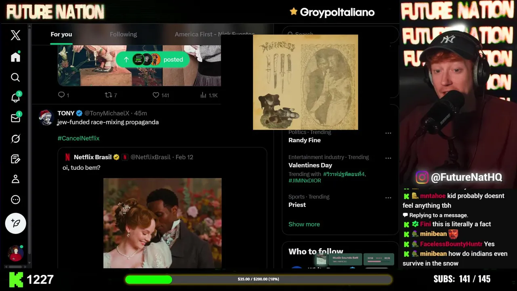Open the Netflix Brasil account name
The width and height of the screenshot is (517, 291).
pos(92,157)
